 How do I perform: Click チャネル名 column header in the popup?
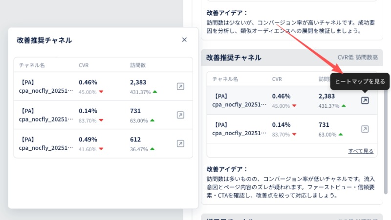coord(32,65)
